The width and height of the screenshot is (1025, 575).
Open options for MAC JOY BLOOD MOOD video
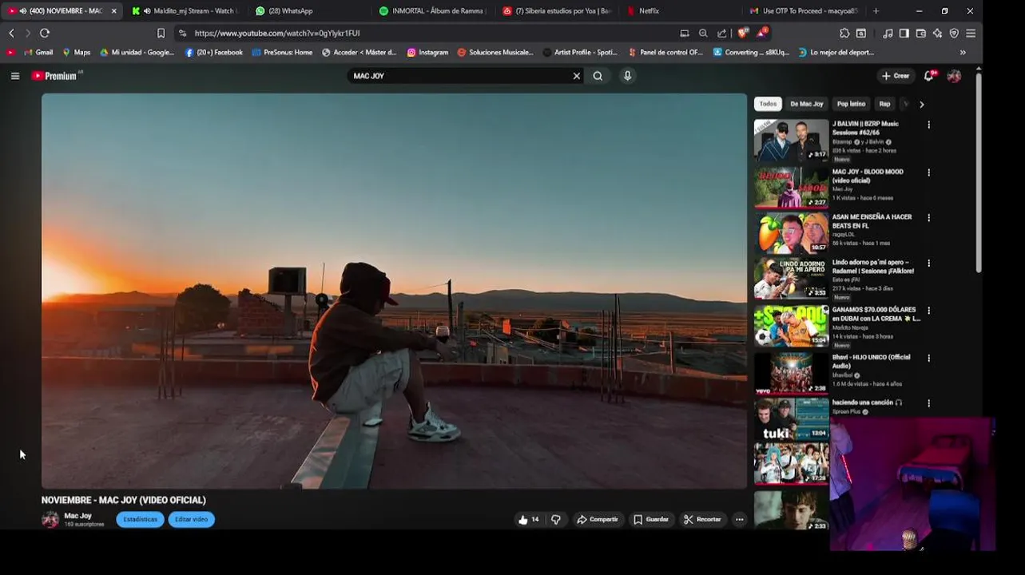pos(928,172)
